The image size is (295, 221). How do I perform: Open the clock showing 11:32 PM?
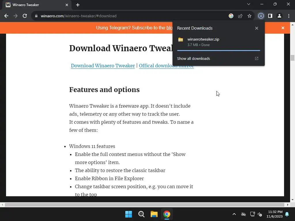click(275, 214)
